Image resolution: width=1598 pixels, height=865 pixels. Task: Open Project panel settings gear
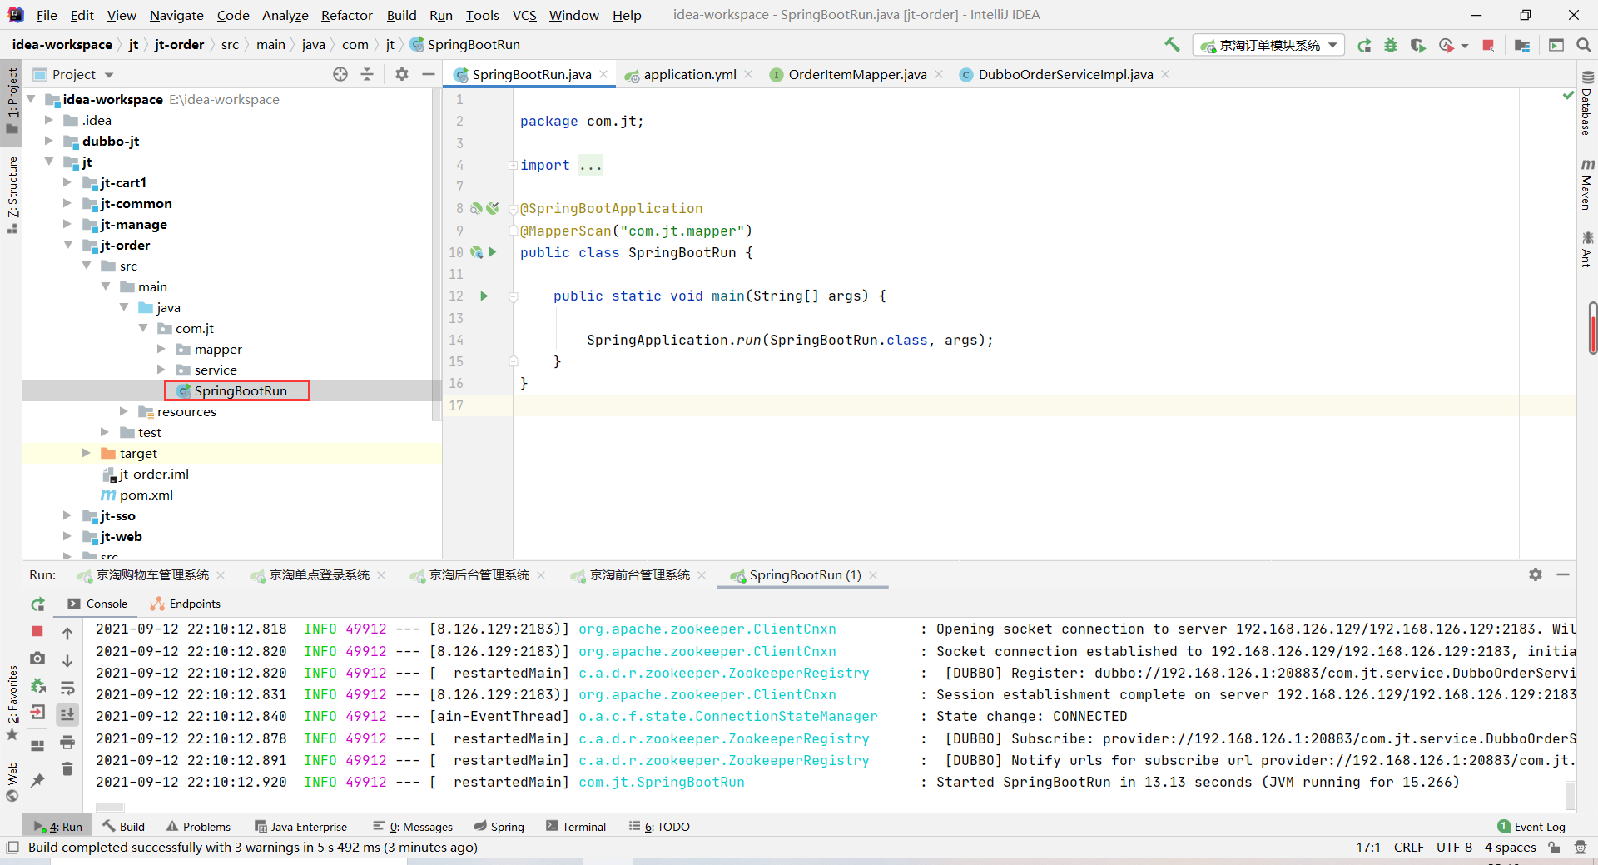[x=402, y=74]
